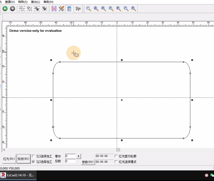Click the small shapes arrangement toolbar icon
The height and width of the screenshot is (181, 214).
[x=78, y=9]
